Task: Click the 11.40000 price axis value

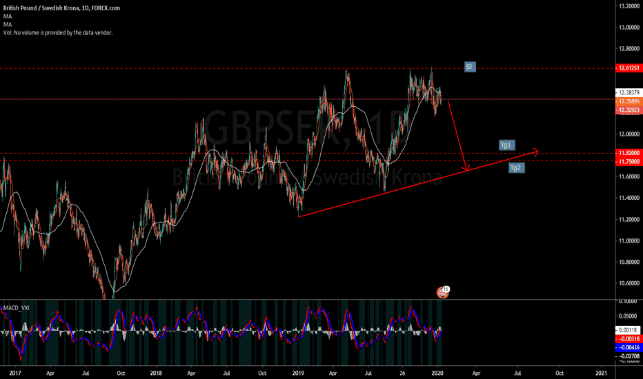Action: pos(629,198)
